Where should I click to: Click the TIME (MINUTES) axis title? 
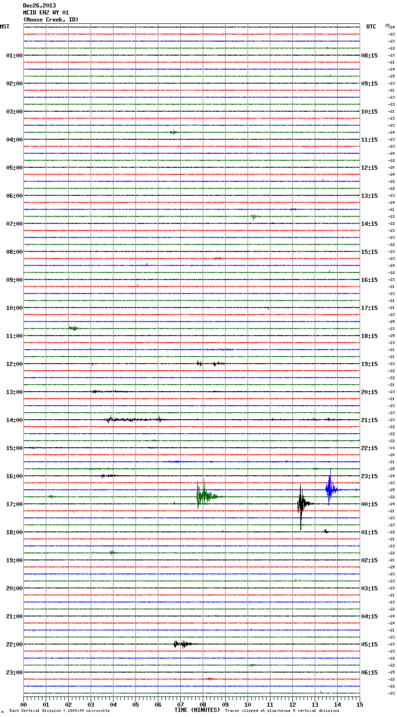[197, 710]
